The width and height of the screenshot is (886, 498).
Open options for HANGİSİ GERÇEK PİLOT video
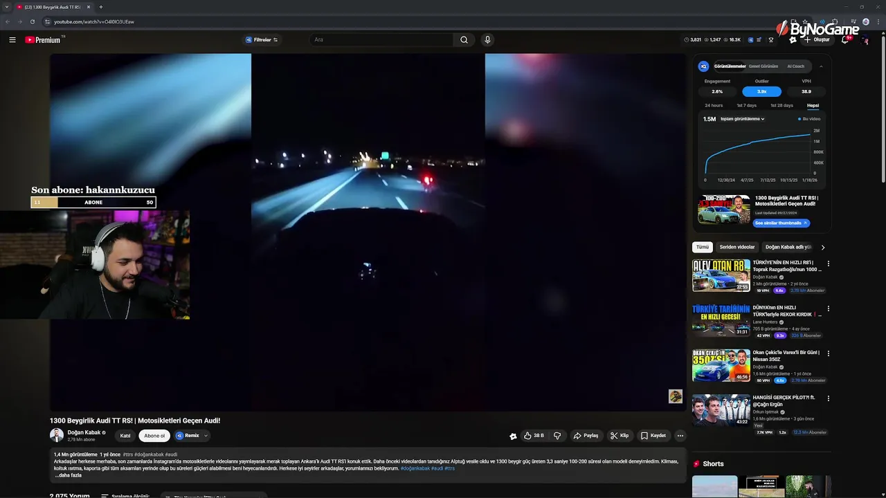828,398
